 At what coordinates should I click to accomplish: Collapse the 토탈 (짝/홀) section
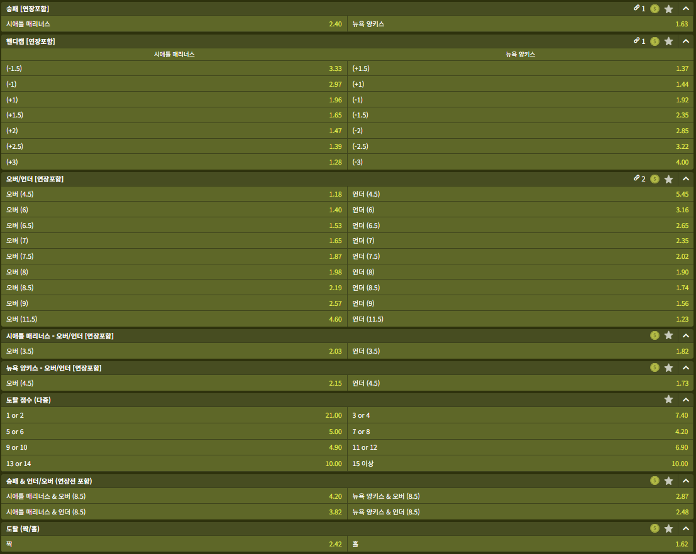click(686, 528)
